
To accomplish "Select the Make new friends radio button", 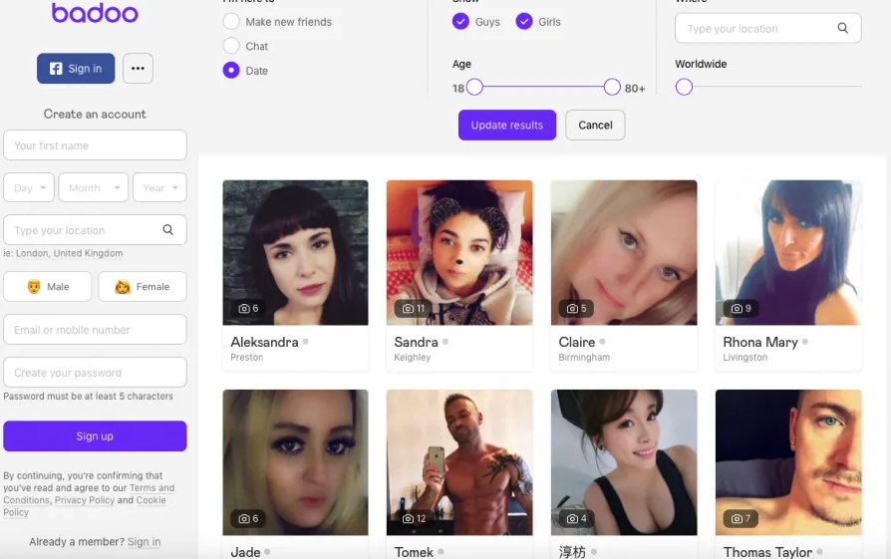I will pyautogui.click(x=230, y=21).
